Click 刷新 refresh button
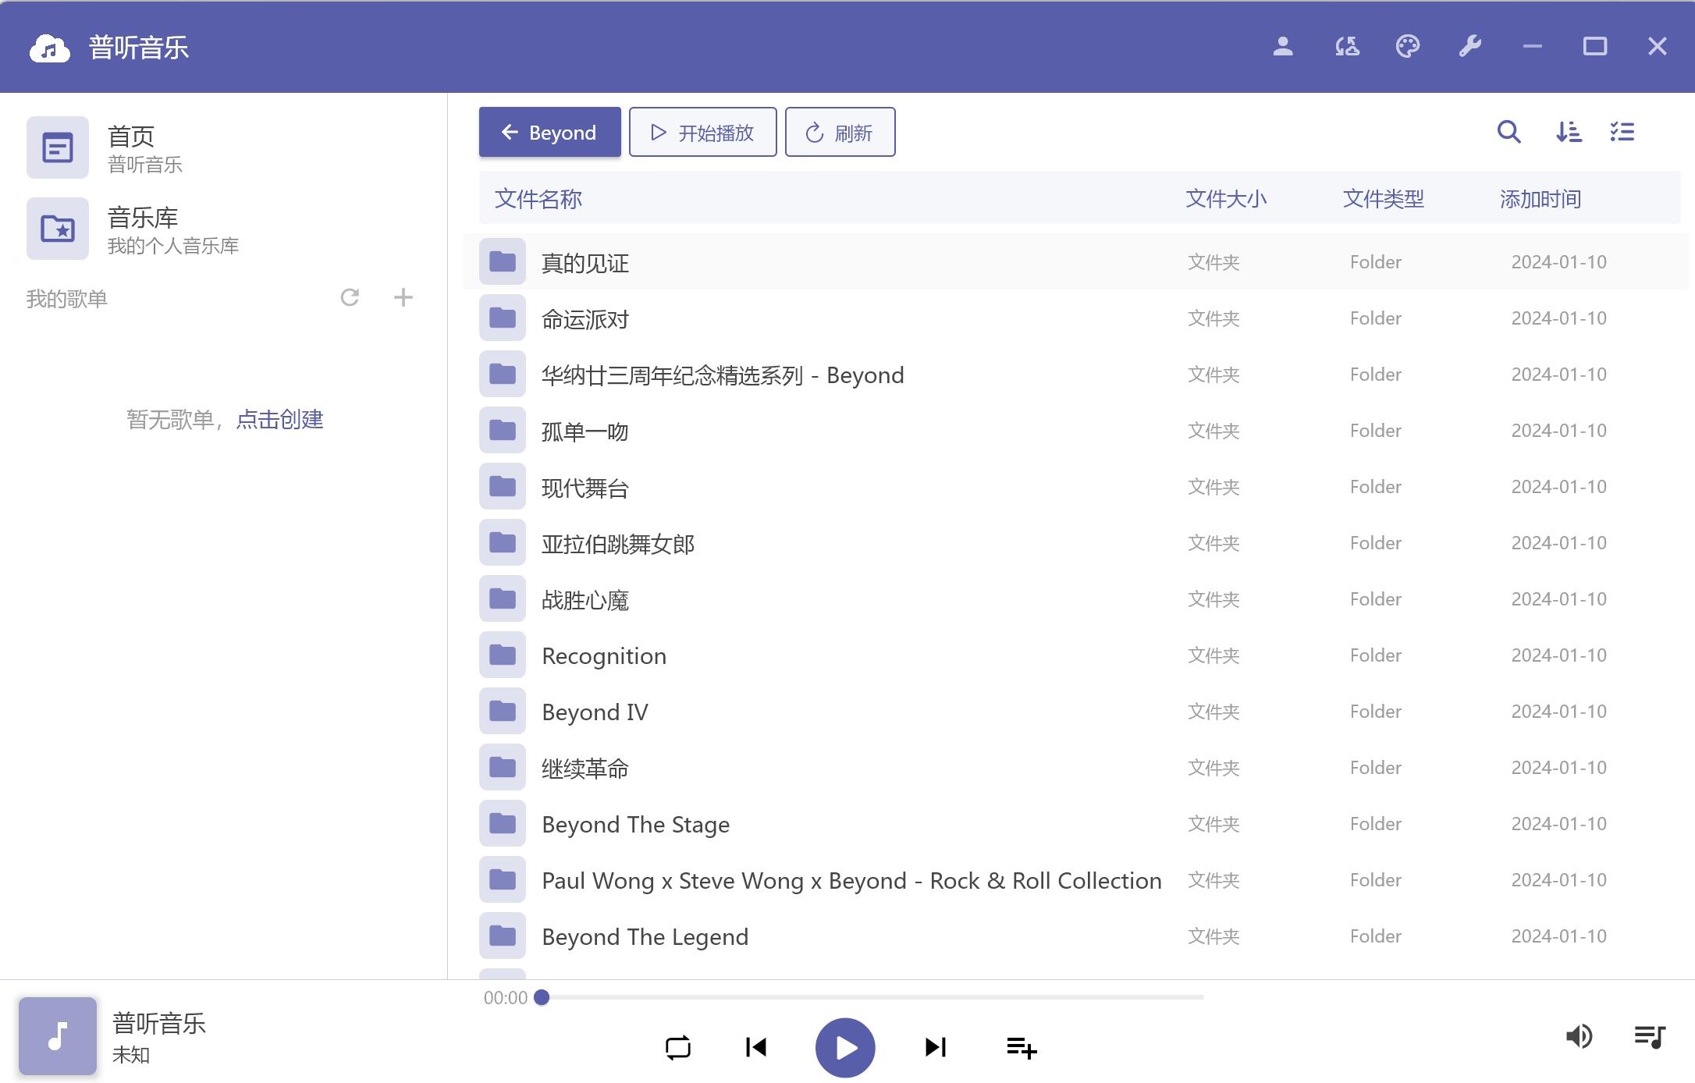The image size is (1695, 1083). 840,132
